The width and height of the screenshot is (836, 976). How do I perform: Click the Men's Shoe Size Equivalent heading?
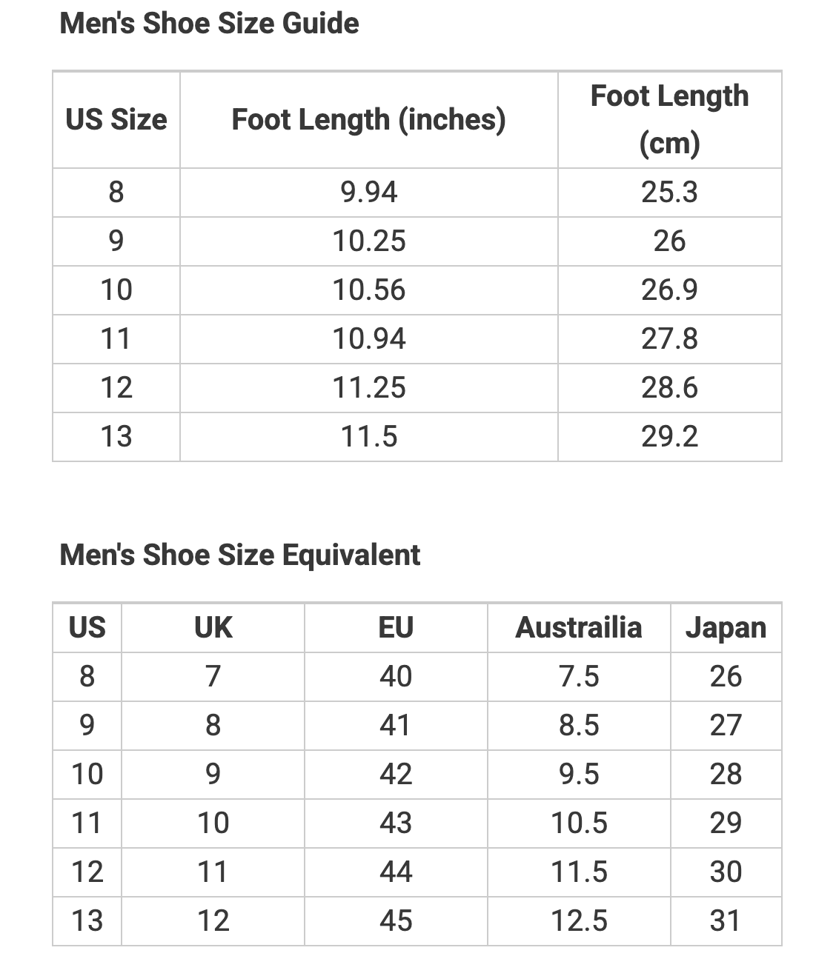point(239,555)
